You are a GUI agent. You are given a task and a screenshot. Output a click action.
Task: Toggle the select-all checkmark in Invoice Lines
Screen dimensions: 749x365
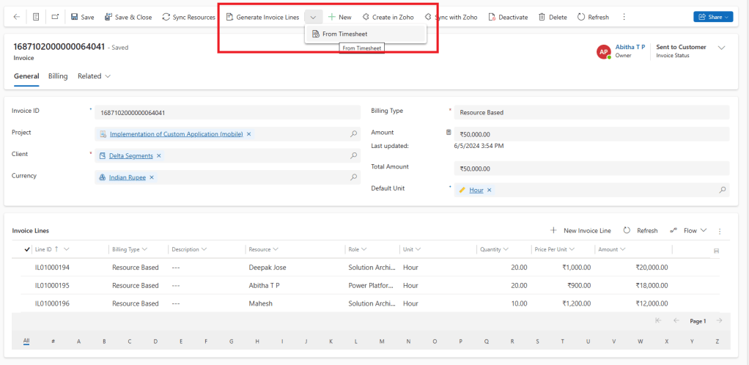coord(27,249)
